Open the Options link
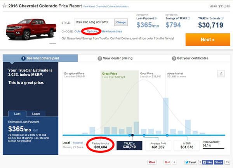 point(92,31)
